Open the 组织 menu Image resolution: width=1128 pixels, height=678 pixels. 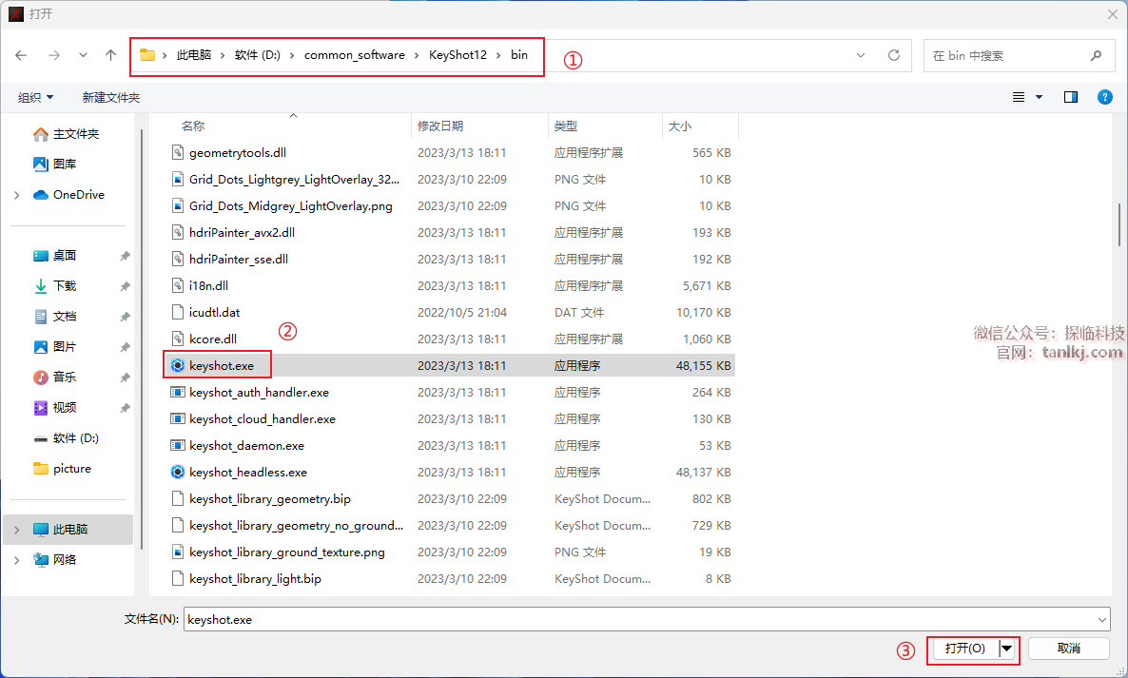click(x=35, y=97)
